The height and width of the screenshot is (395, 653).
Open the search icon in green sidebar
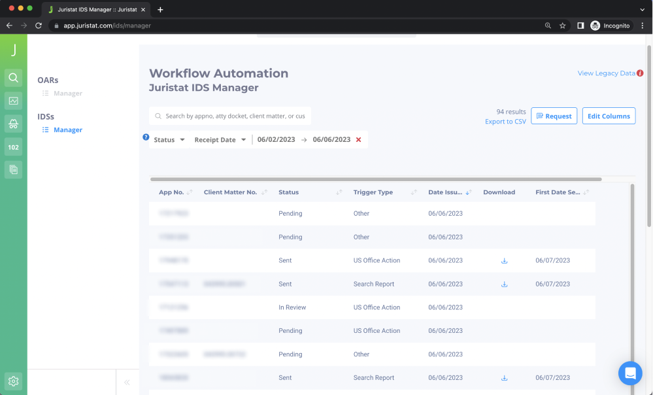pyautogui.click(x=13, y=78)
